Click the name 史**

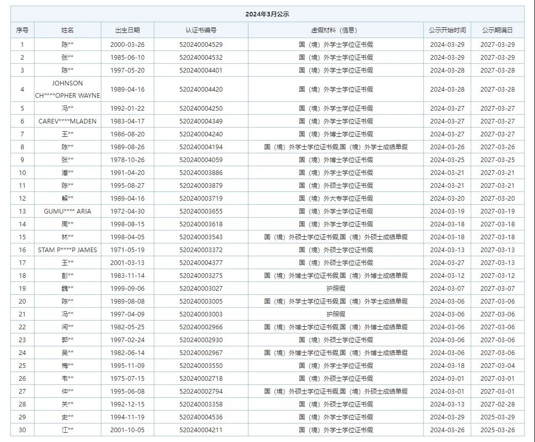pyautogui.click(x=67, y=417)
